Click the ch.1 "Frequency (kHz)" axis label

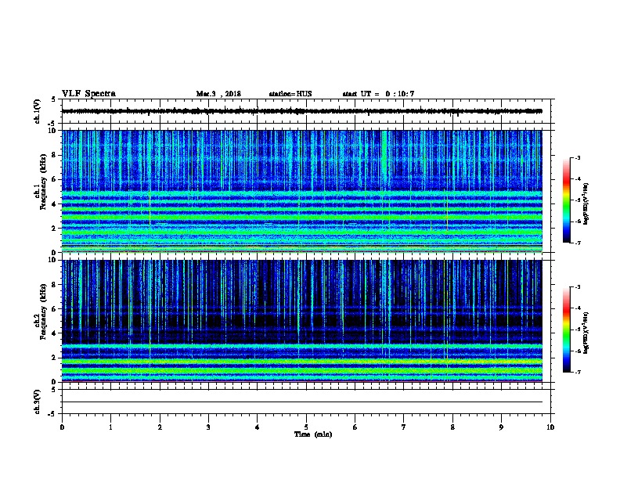[x=43, y=182]
